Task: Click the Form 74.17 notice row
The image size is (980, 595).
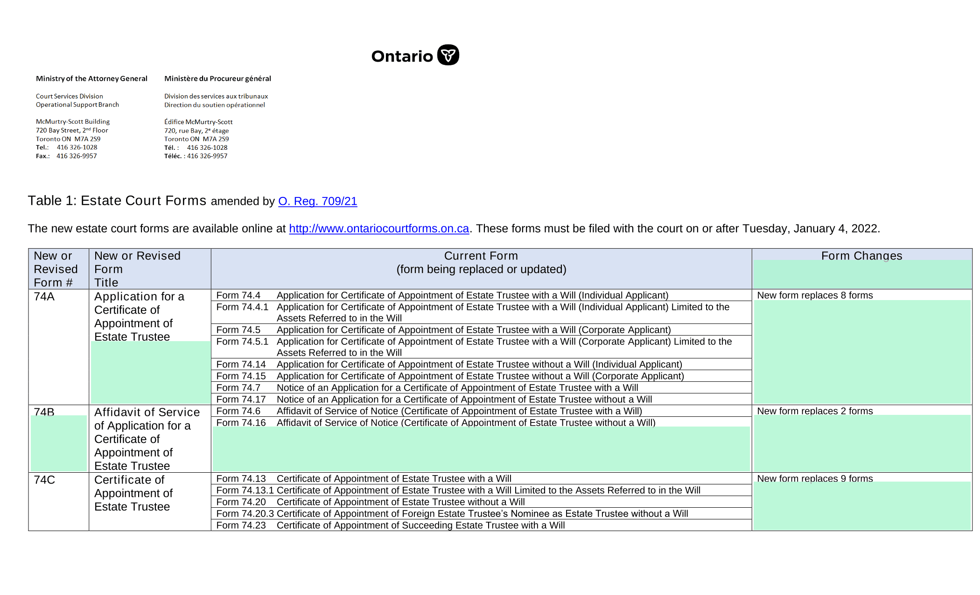Action: [x=481, y=399]
